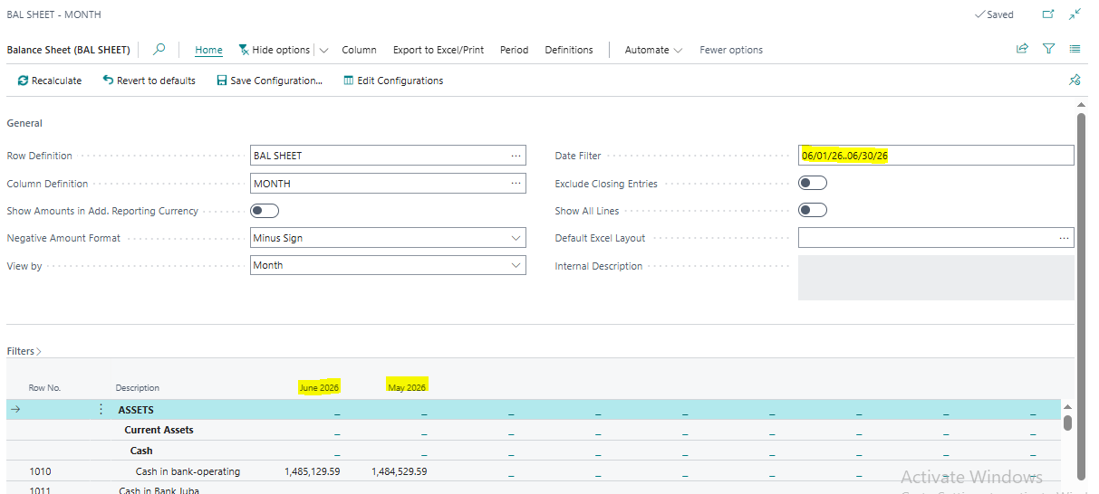Open the filter pane funnel icon
Viewport: 1099px width, 494px height.
(1048, 50)
